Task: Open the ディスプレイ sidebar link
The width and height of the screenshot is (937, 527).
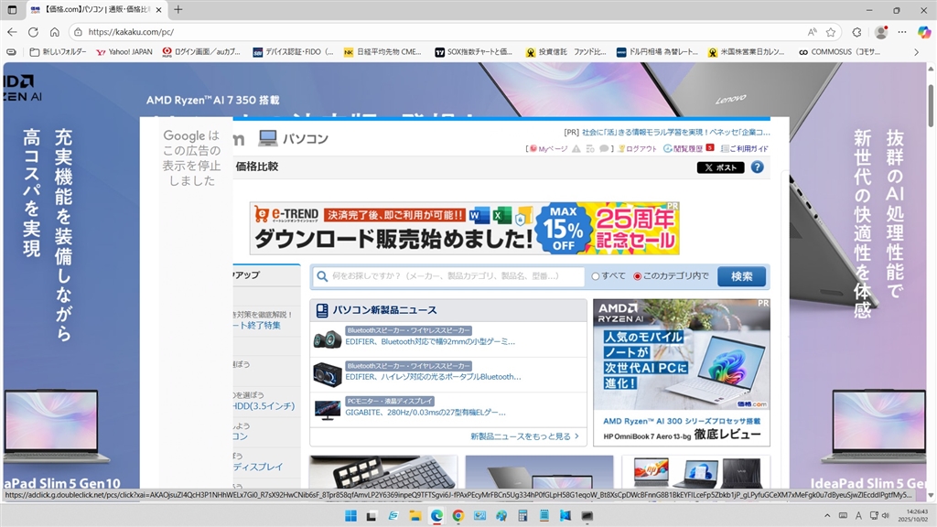Action: (x=258, y=467)
